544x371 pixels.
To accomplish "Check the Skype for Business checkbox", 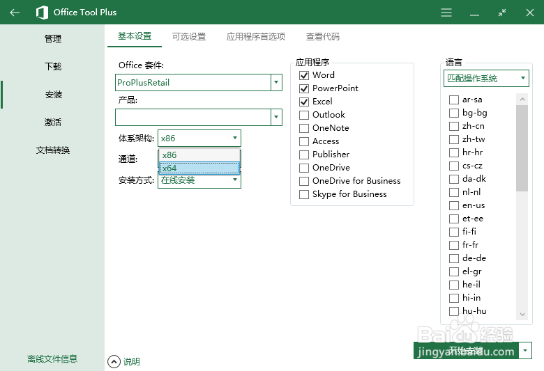I will pos(304,194).
